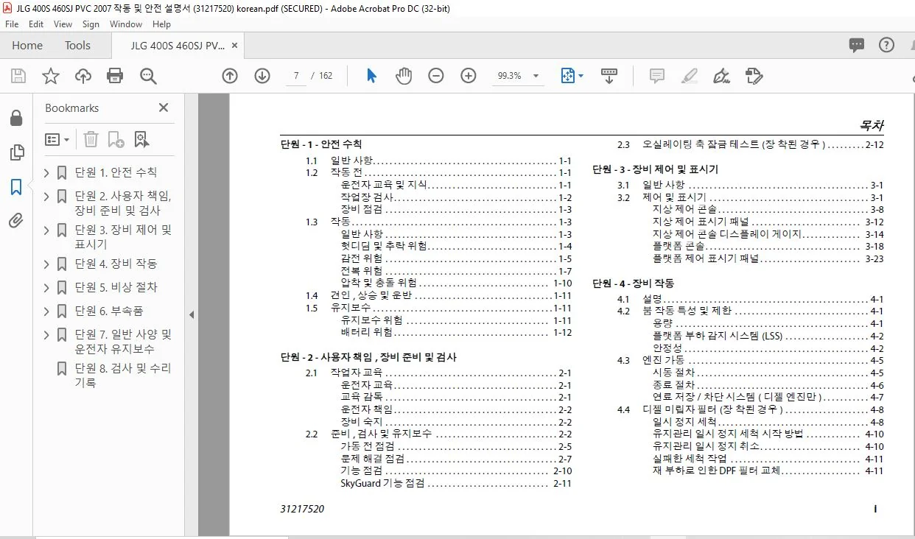The width and height of the screenshot is (915, 539).
Task: Open the File menu
Action: 12,24
